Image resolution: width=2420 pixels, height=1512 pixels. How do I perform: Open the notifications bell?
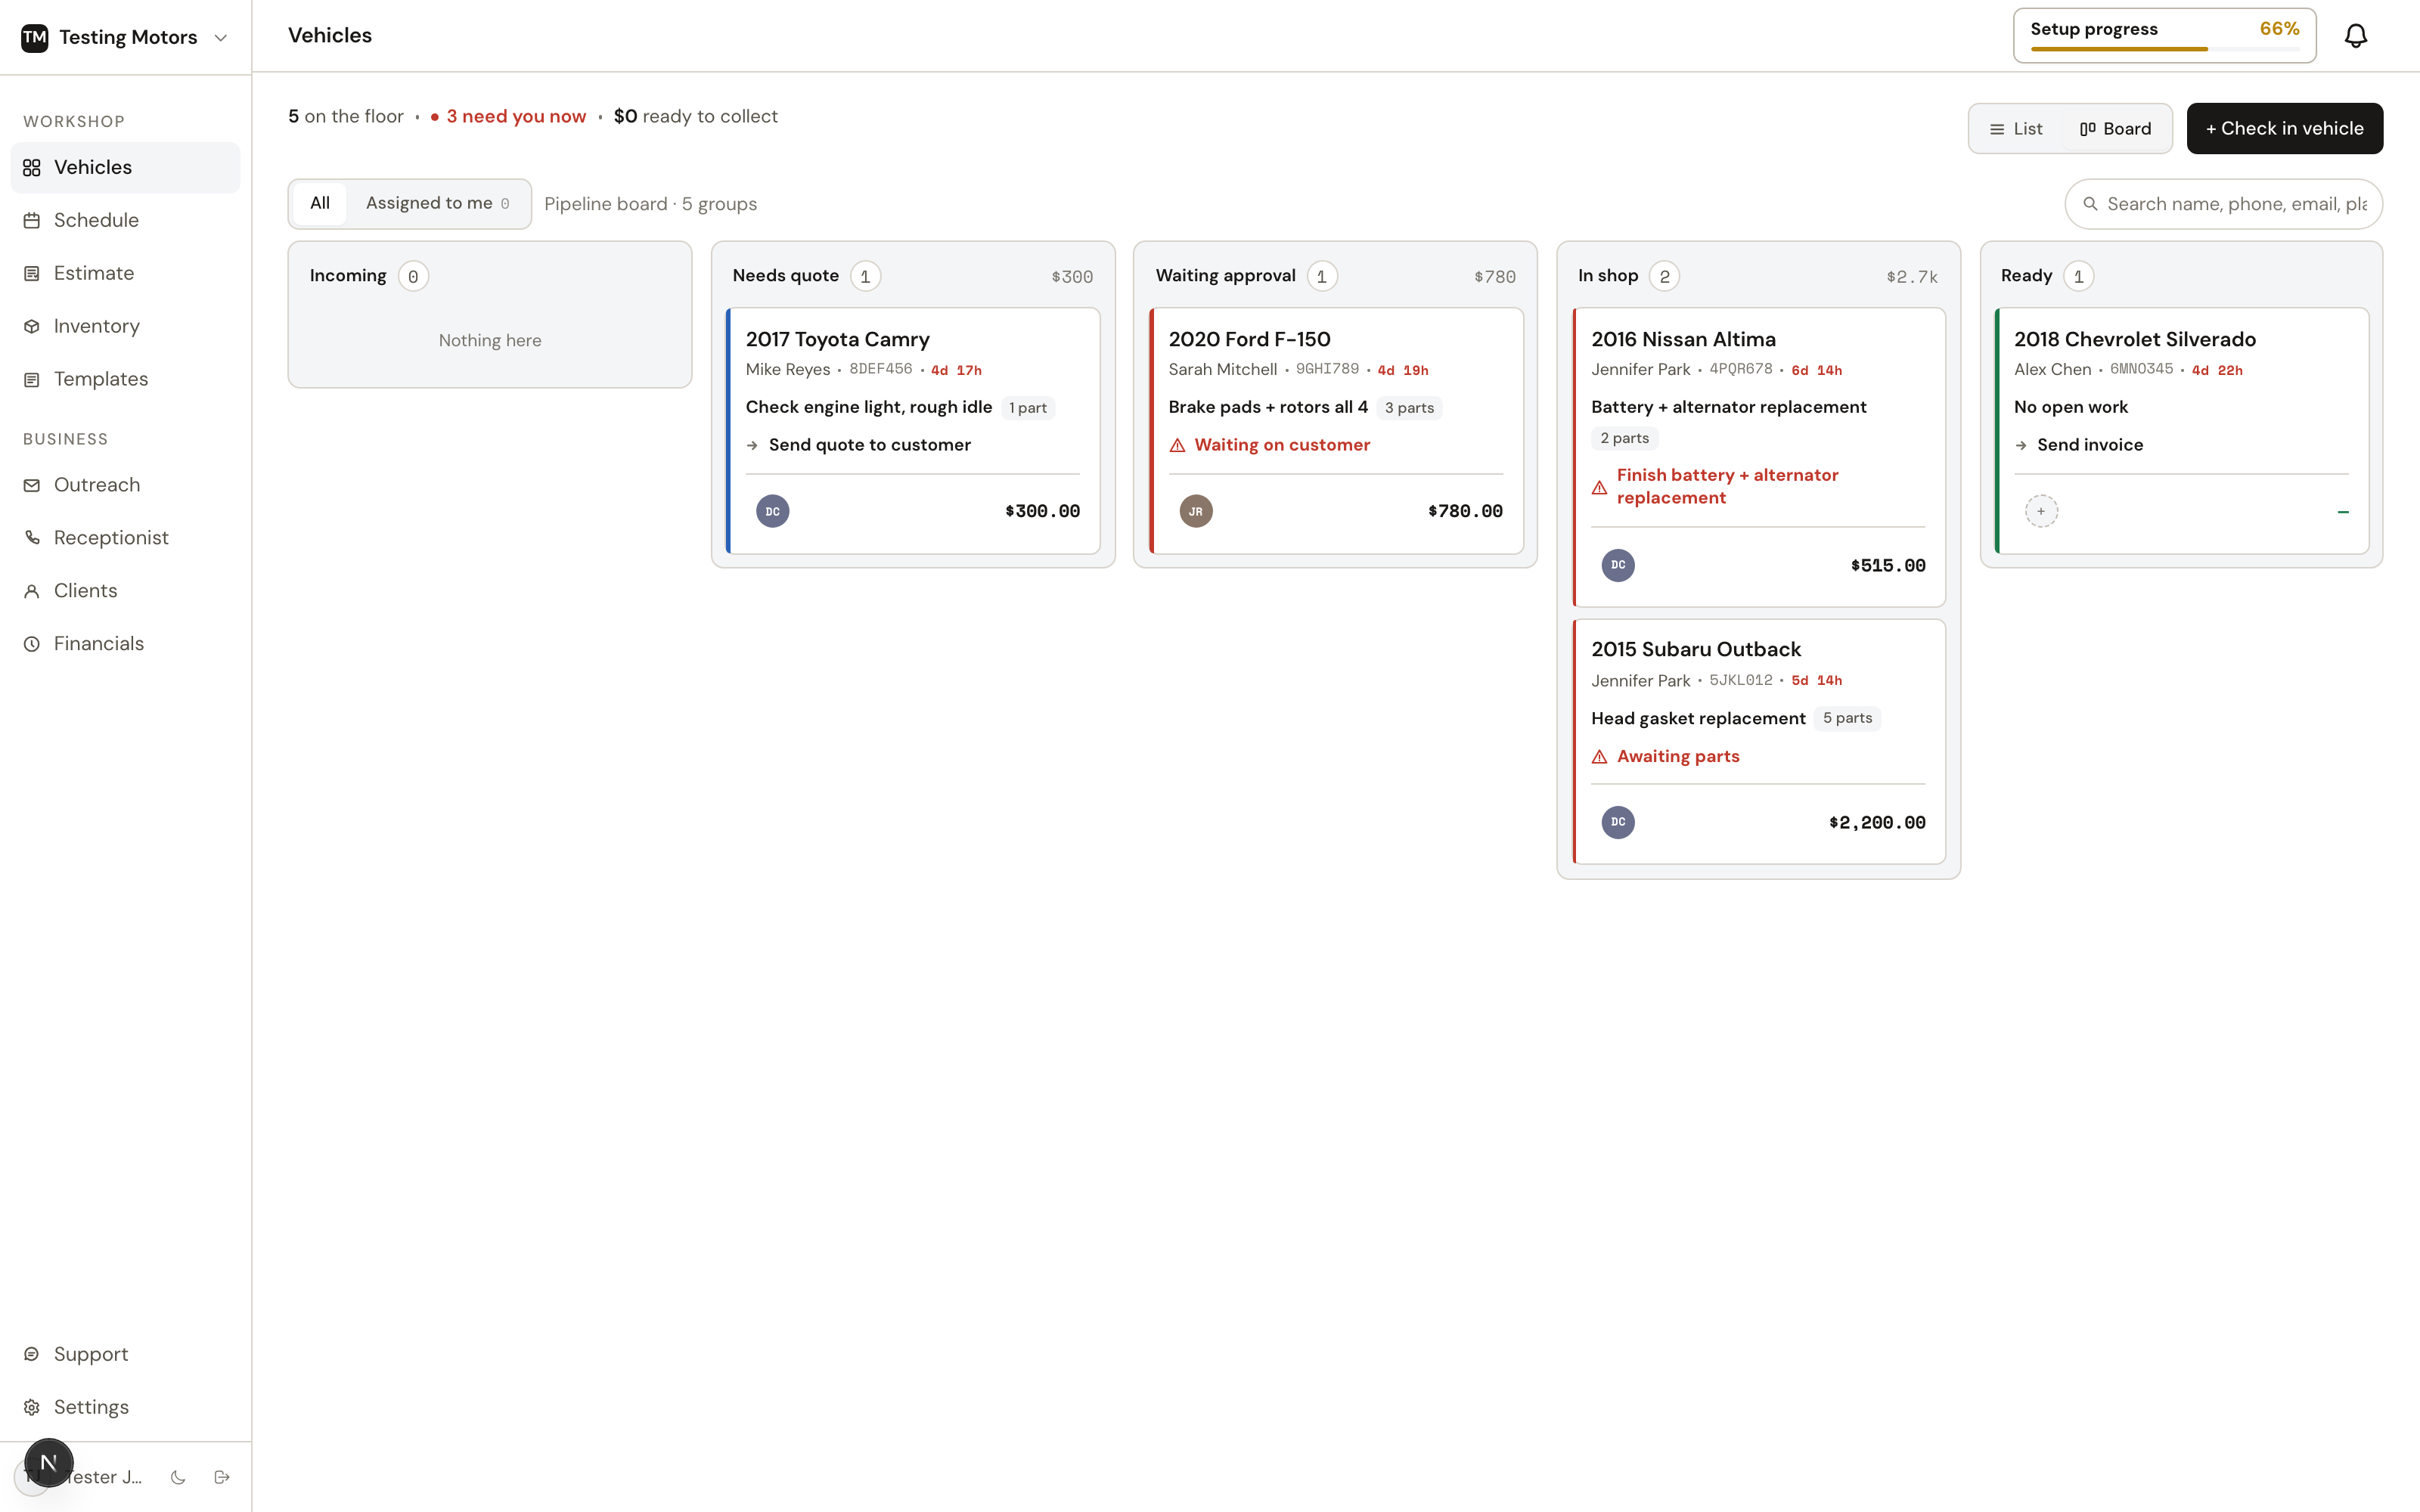(x=2355, y=36)
